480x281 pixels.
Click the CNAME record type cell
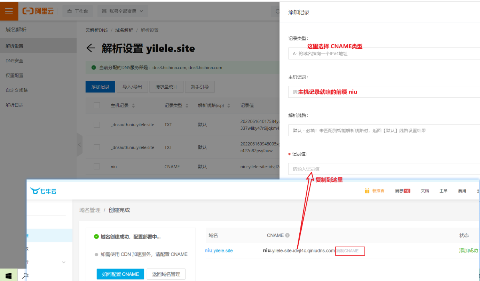tap(172, 167)
